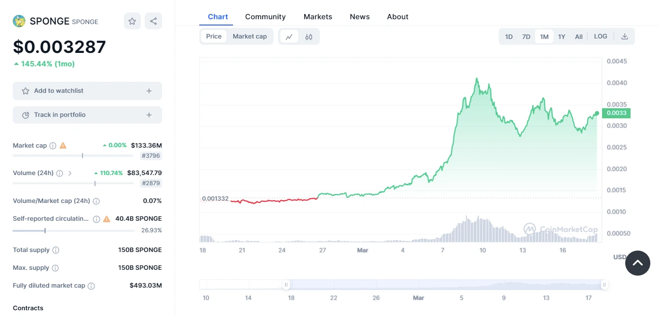Click the 26.93% circulating percentage
659x316 pixels.
151,230
